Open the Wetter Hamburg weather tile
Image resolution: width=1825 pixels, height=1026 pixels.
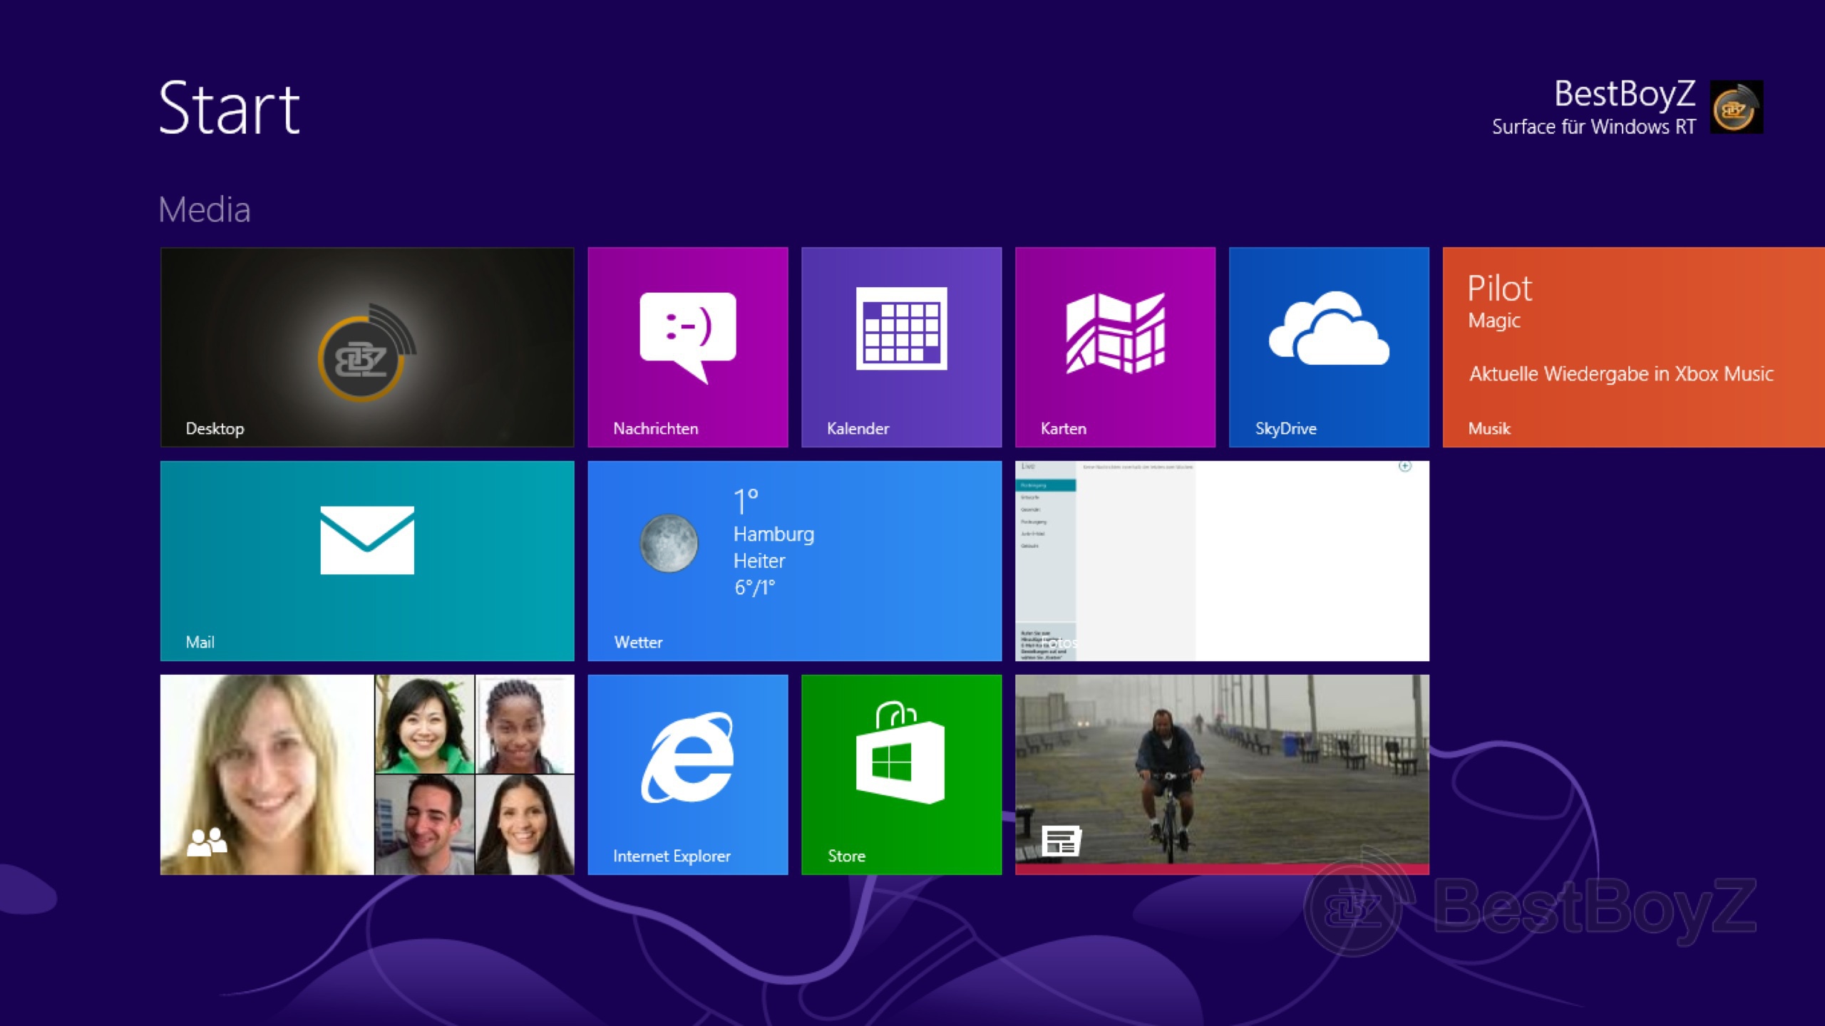click(794, 561)
